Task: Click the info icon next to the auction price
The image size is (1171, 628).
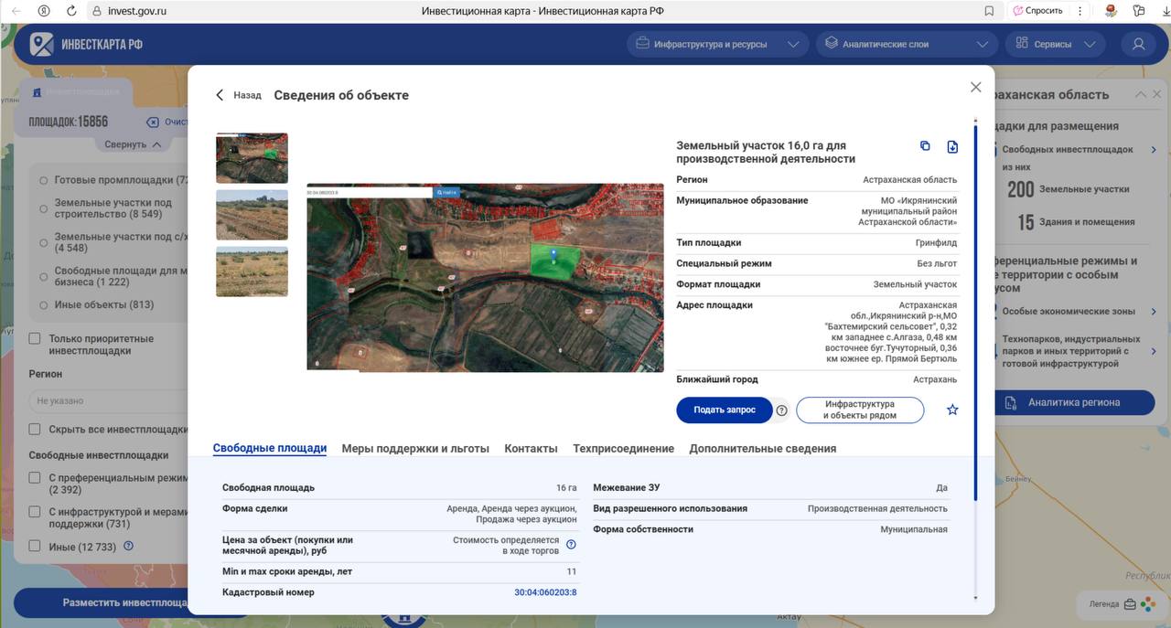Action: (x=571, y=545)
